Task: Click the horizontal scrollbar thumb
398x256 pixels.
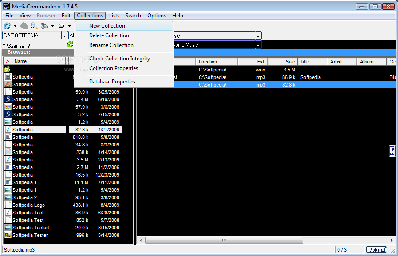Action: click(x=224, y=240)
